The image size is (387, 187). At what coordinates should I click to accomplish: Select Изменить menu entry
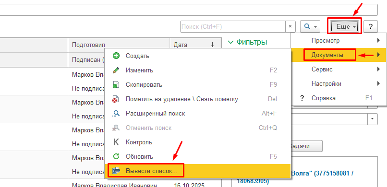coord(198,70)
